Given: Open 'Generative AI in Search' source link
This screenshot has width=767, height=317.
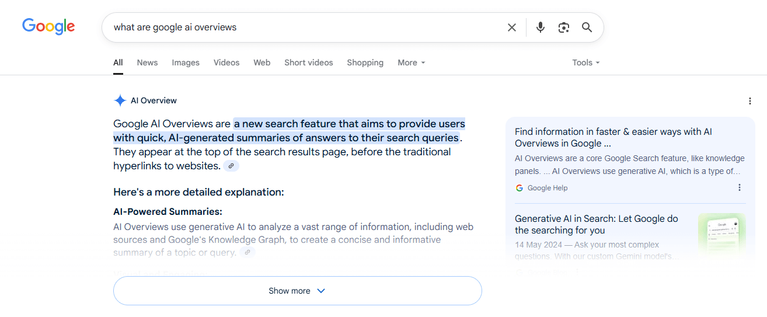Looking at the screenshot, I should 597,224.
